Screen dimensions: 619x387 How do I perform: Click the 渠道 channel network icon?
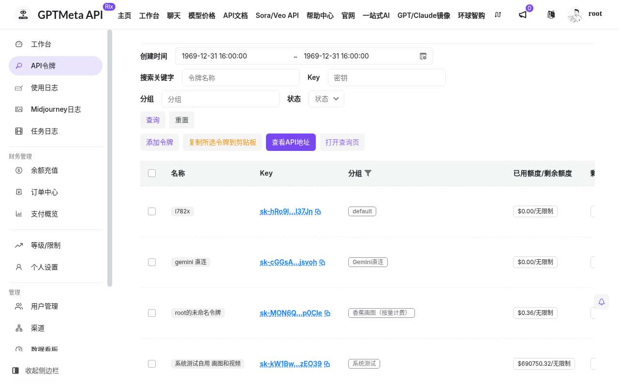(x=19, y=328)
